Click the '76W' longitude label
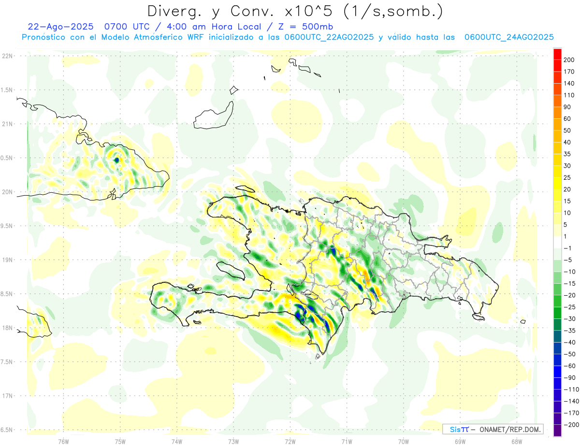Viewport: 580px width, 448px height. (63, 441)
